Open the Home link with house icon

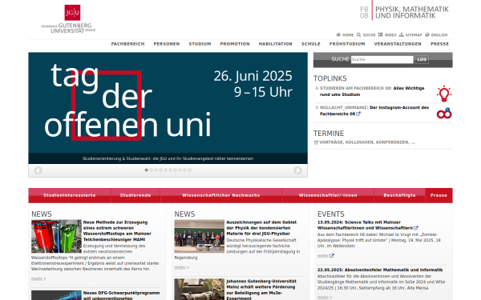click(345, 35)
